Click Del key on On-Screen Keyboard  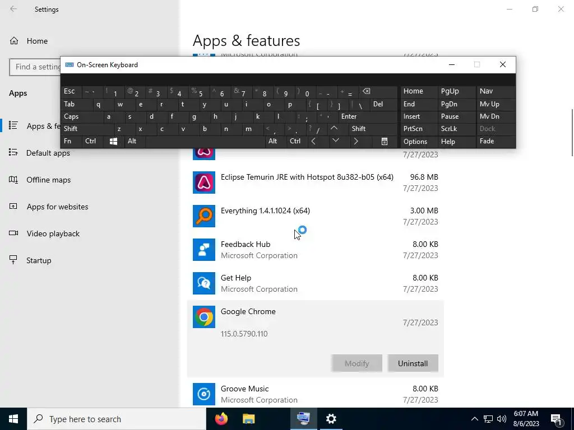(383, 104)
